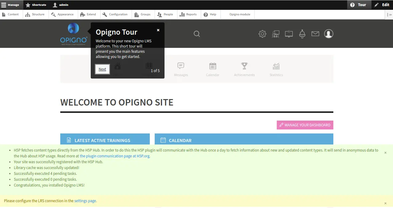Screen dimensions: 393x208
Task: Toggle Edit mode in the toolbar
Action: click(x=382, y=5)
